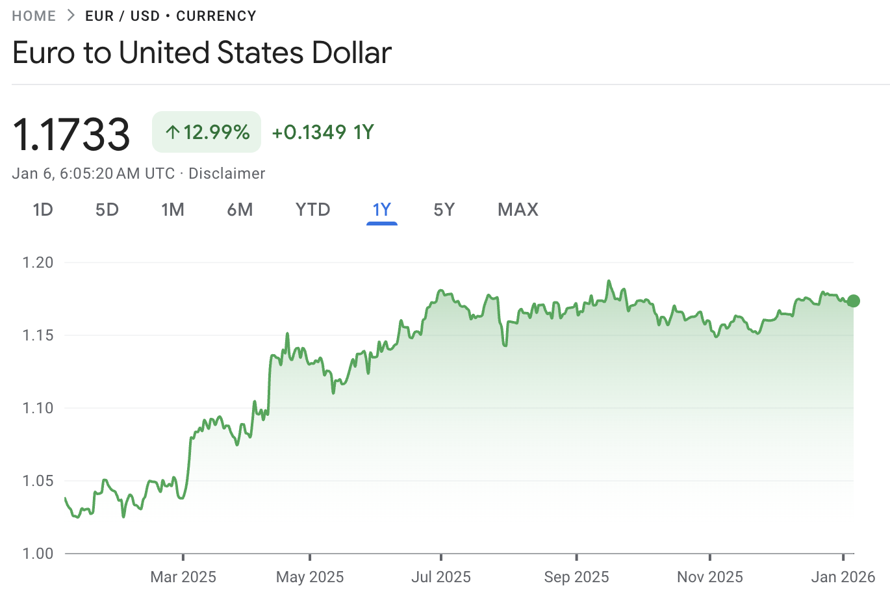Click the +0.1349 1Y change label

click(x=322, y=132)
